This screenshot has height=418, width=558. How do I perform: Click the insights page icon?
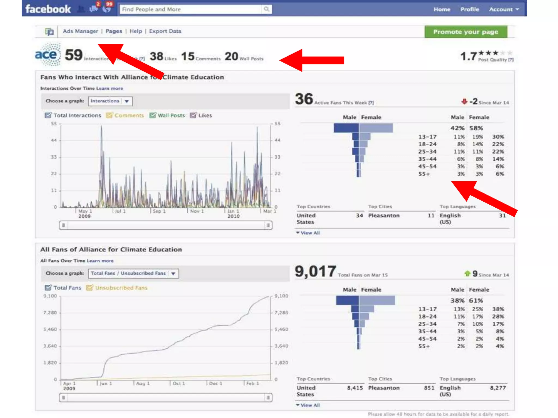49,32
